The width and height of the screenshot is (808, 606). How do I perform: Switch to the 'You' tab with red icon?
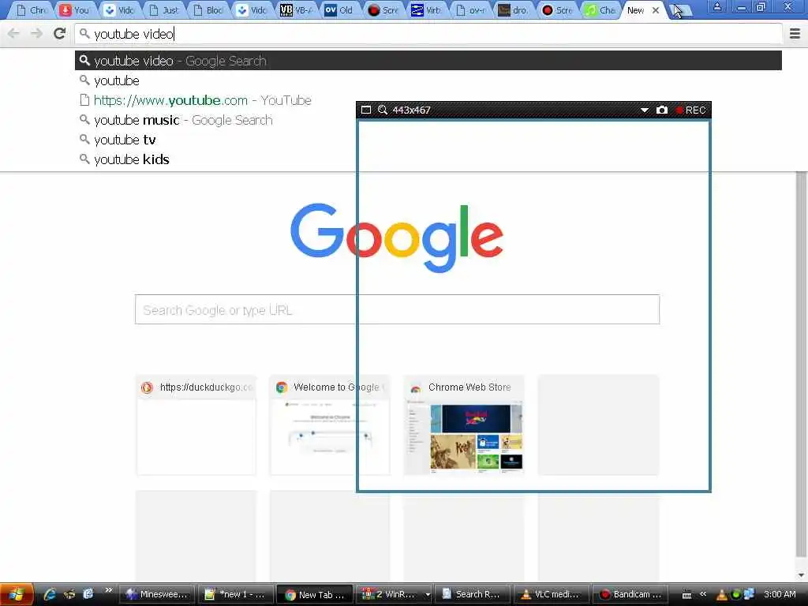click(75, 10)
